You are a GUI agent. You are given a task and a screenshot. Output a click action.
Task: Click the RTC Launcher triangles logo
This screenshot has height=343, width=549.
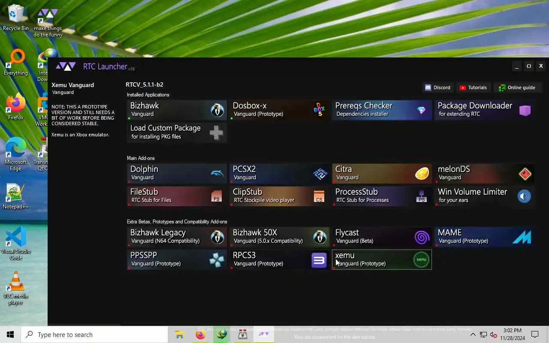[66, 66]
